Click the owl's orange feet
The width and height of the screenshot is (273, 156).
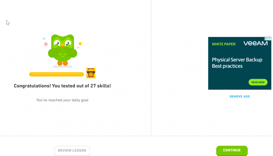[x=63, y=63]
